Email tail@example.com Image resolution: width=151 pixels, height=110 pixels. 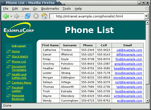click(129, 87)
